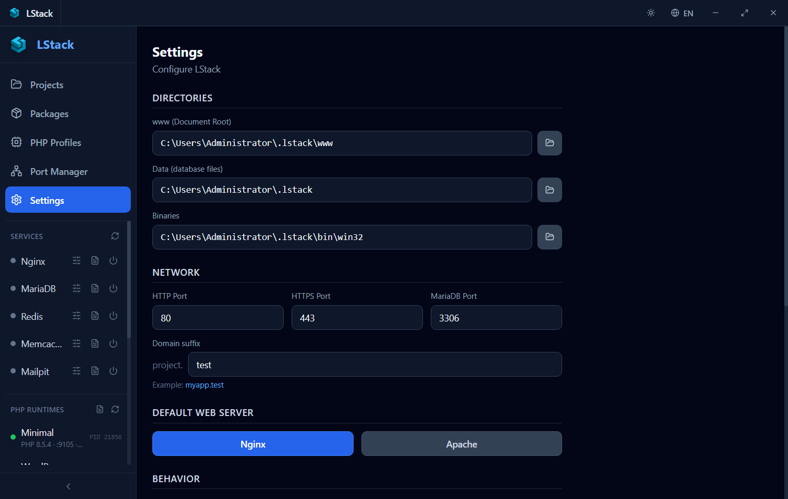Refresh the PHP Runtimes list
788x499 pixels.
(115, 409)
